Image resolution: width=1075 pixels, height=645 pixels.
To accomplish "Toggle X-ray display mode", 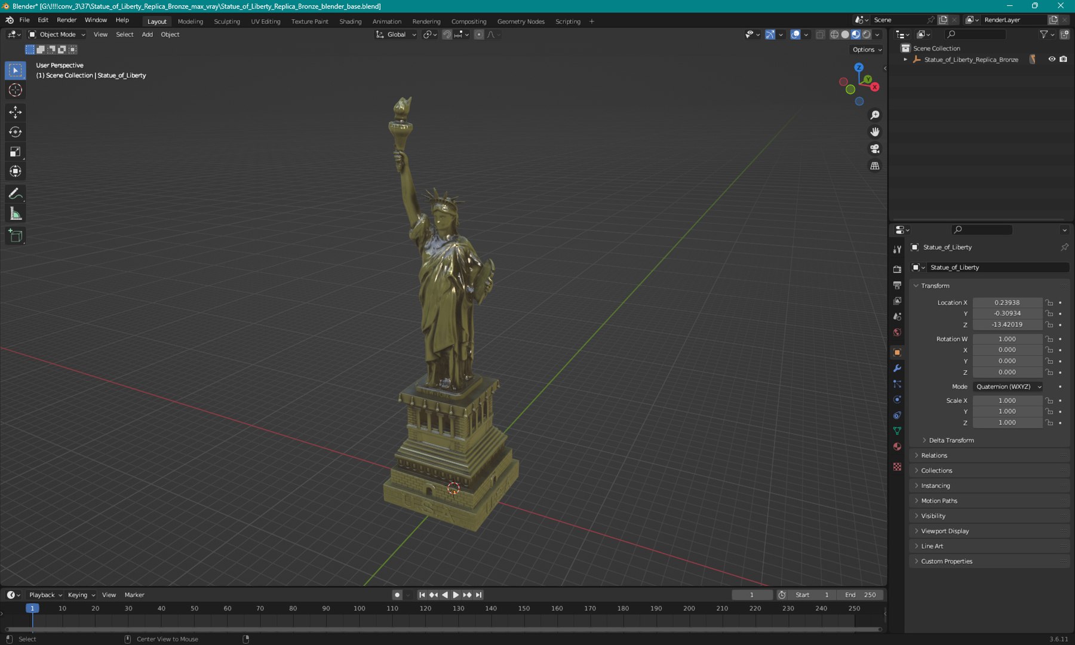I will tap(820, 35).
